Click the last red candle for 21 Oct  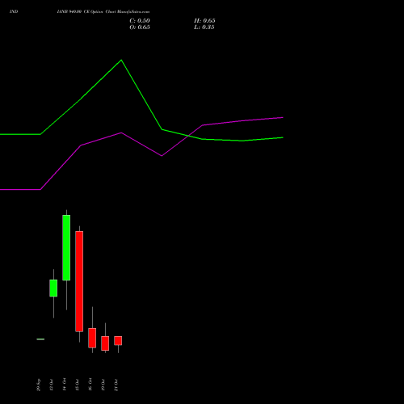point(118,340)
